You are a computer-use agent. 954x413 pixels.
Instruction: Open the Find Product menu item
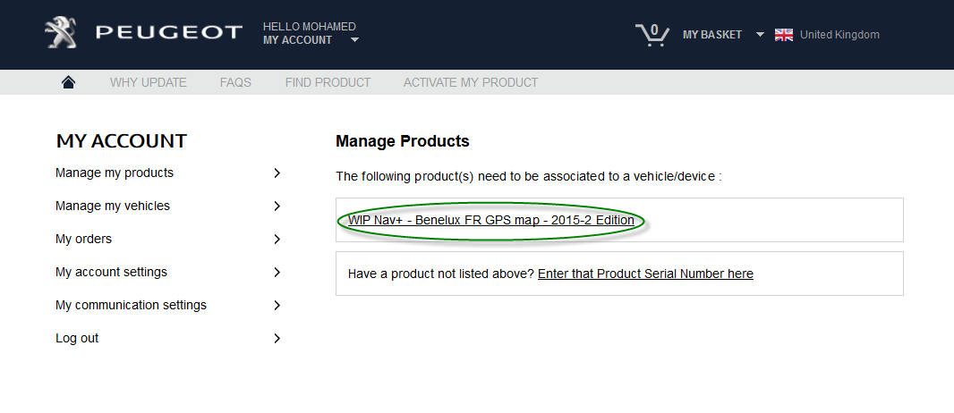[328, 82]
